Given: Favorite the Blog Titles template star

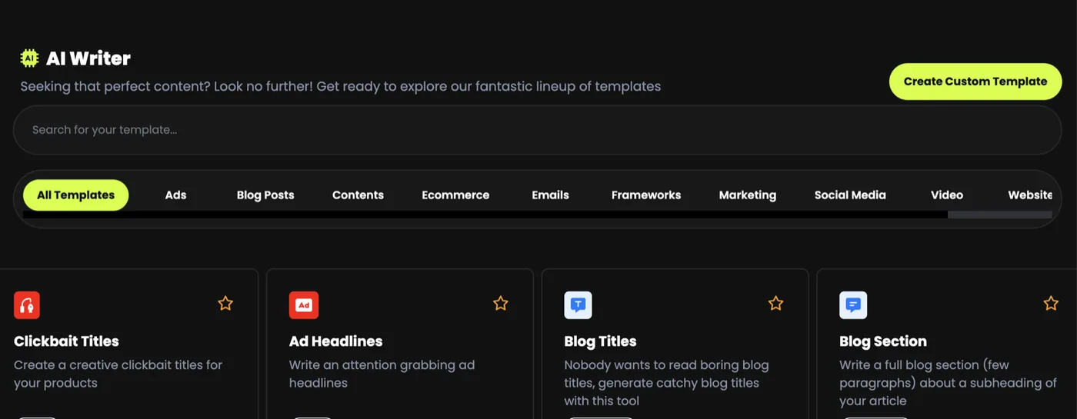Looking at the screenshot, I should pyautogui.click(x=775, y=303).
